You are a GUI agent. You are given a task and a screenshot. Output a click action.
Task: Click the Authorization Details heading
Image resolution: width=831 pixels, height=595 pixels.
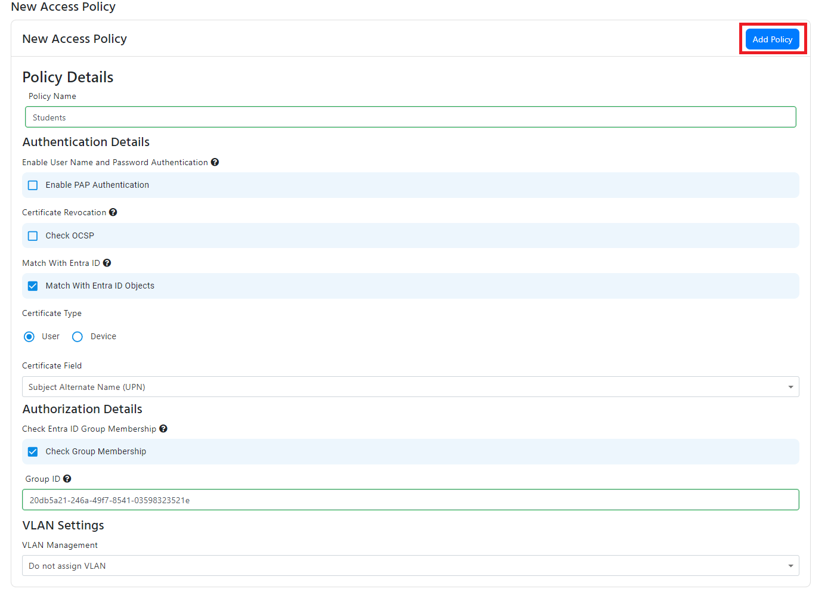(82, 409)
